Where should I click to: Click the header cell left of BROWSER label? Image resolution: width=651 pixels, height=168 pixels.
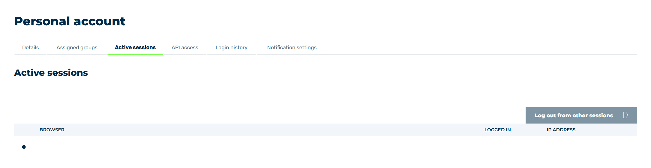(x=27, y=130)
